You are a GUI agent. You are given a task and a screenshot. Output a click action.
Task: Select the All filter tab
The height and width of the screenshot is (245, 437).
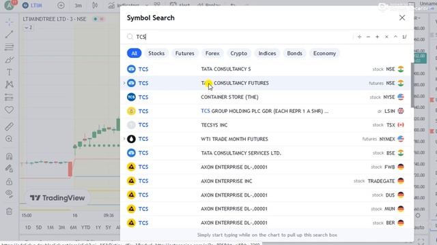(134, 53)
